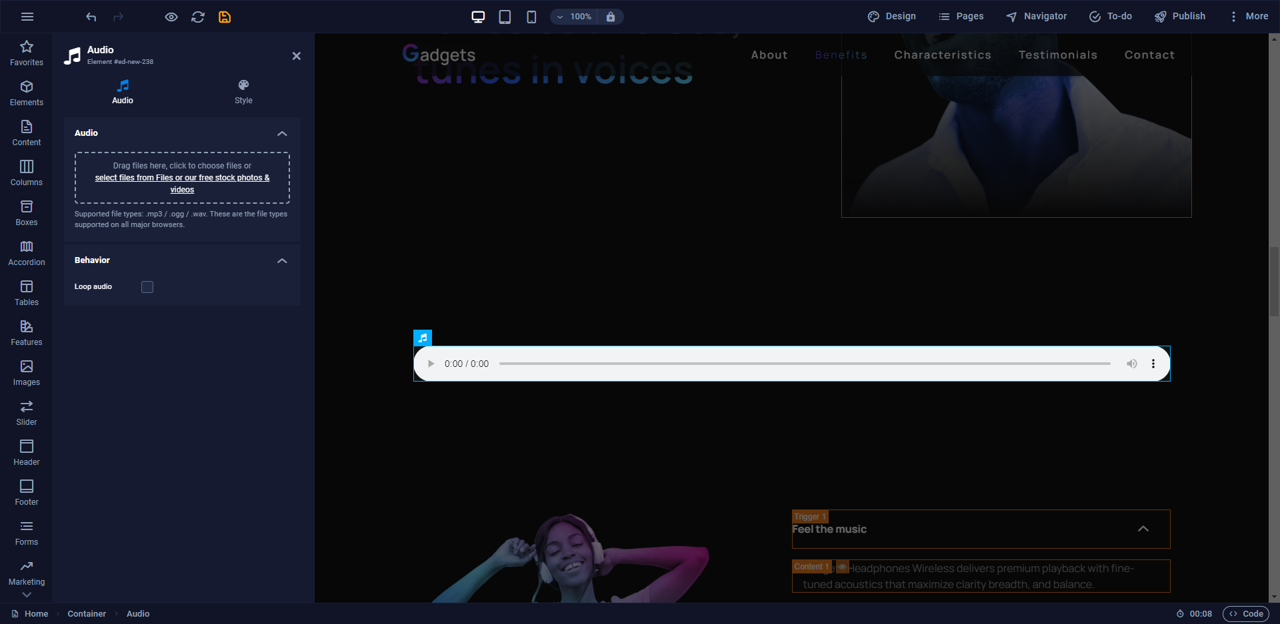Go to Benefits nav link
The width and height of the screenshot is (1280, 624).
pos(841,55)
